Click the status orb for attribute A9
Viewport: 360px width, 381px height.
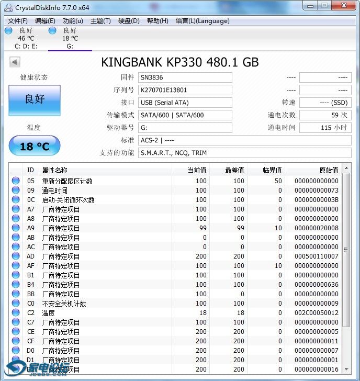point(16,228)
